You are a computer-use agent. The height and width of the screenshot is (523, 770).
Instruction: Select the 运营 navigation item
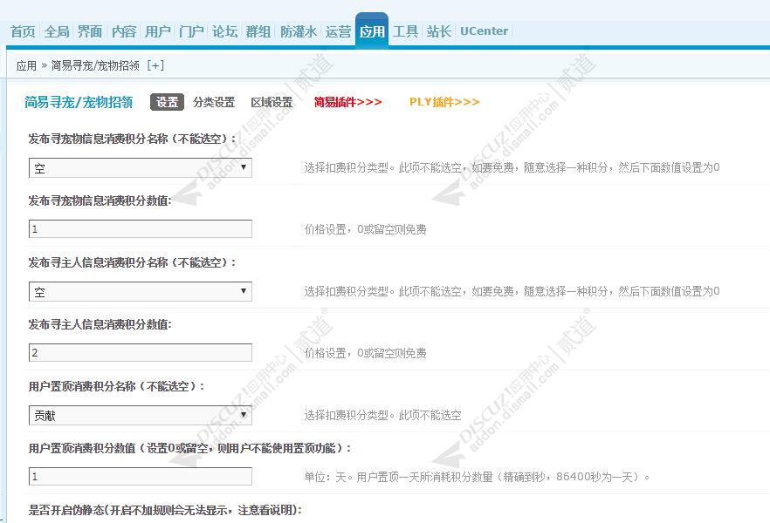tap(339, 31)
